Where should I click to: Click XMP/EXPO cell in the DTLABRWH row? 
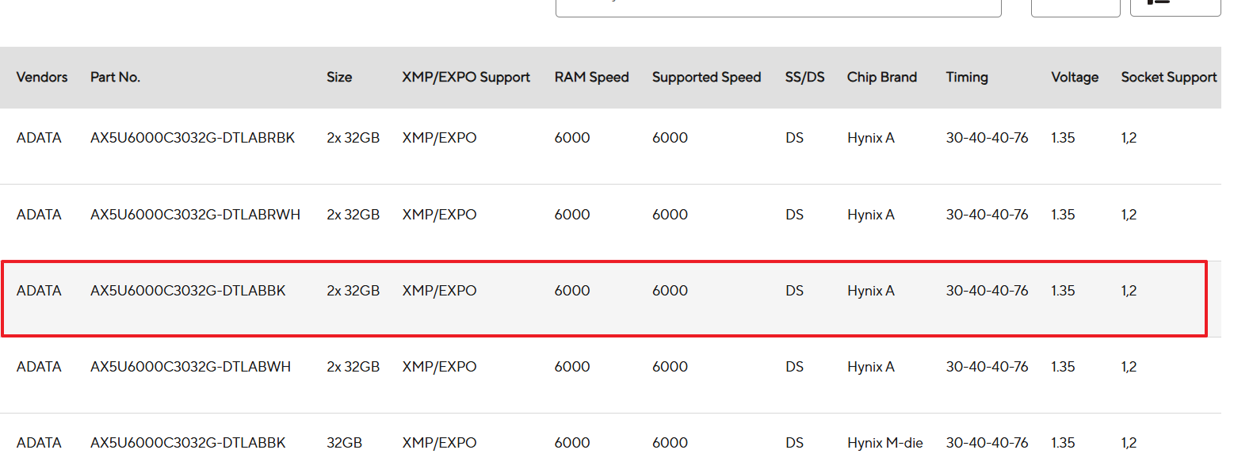coord(439,215)
